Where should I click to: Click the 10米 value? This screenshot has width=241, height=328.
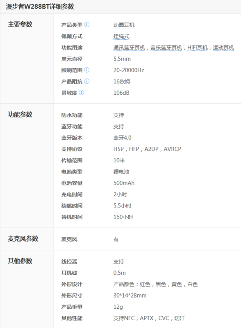coord(119,160)
